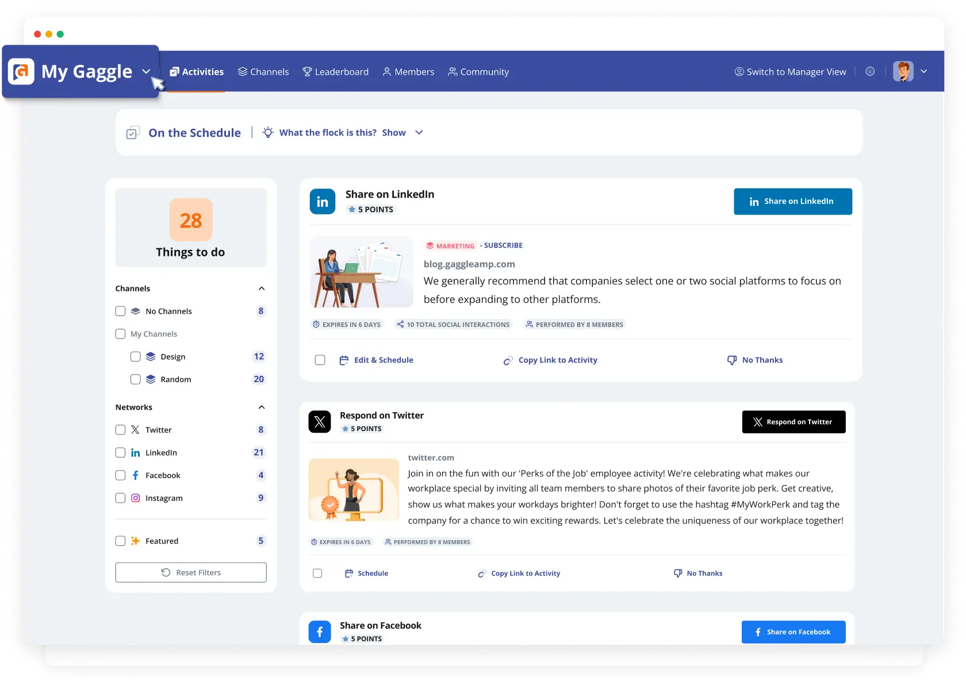This screenshot has width=966, height=689.
Task: Click the user avatar picture
Action: pos(903,71)
